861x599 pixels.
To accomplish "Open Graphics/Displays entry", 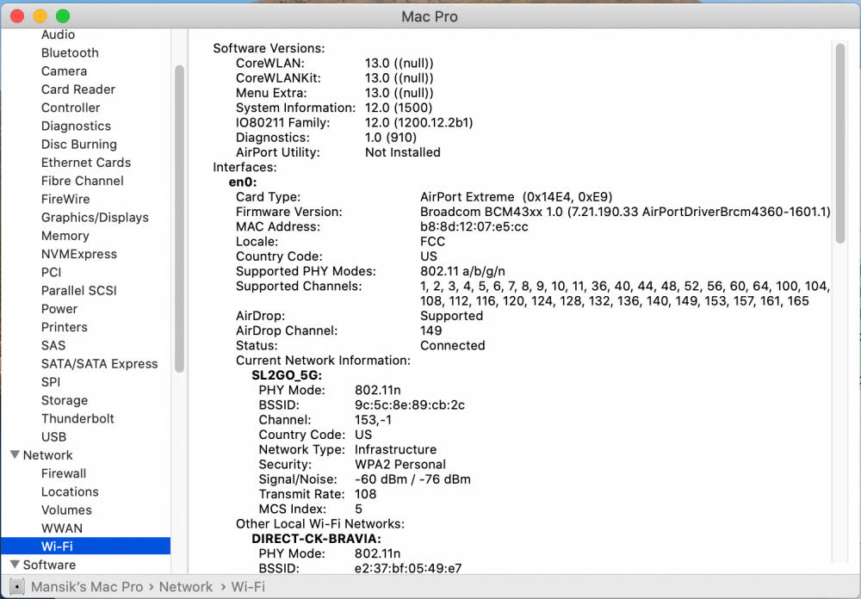I will coord(95,218).
